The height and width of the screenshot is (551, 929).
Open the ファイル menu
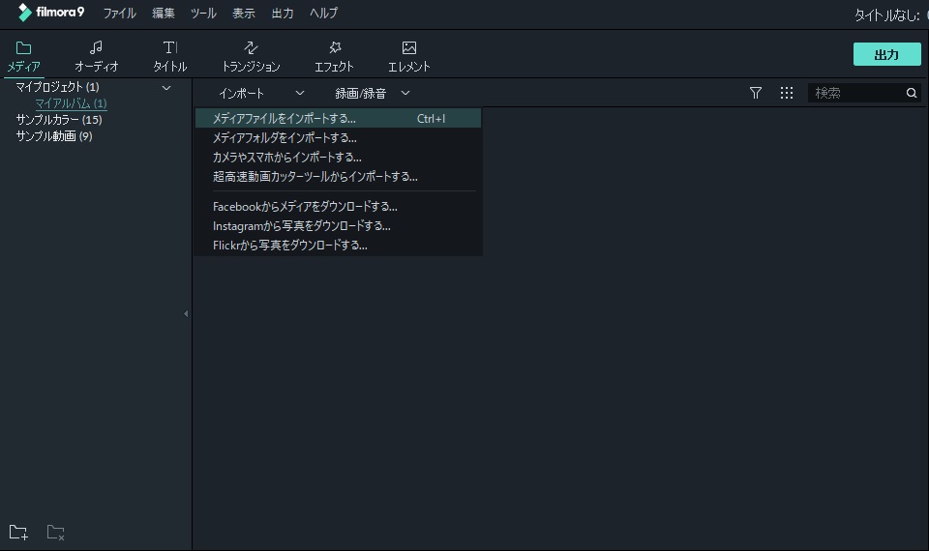pyautogui.click(x=120, y=13)
